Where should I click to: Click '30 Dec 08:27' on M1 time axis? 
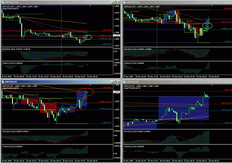[x=202, y=161]
